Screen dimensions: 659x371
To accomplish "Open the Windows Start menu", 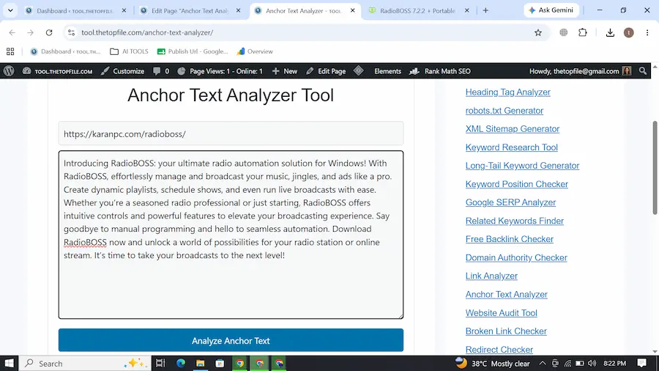I will tap(9, 364).
